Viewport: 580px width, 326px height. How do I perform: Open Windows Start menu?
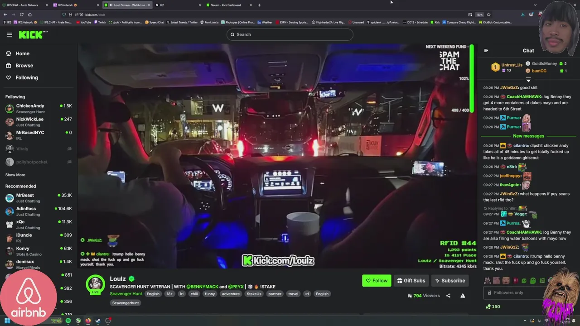pos(7,321)
